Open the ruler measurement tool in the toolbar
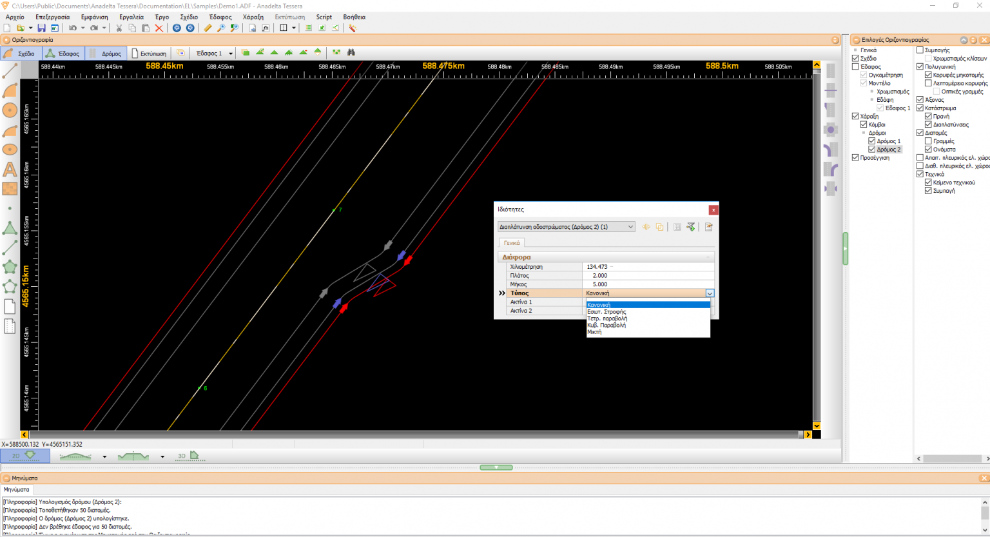This screenshot has height=537, width=990. tap(207, 28)
